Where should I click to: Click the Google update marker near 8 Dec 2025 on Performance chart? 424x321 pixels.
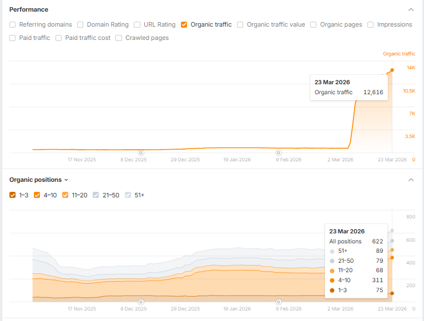141,152
